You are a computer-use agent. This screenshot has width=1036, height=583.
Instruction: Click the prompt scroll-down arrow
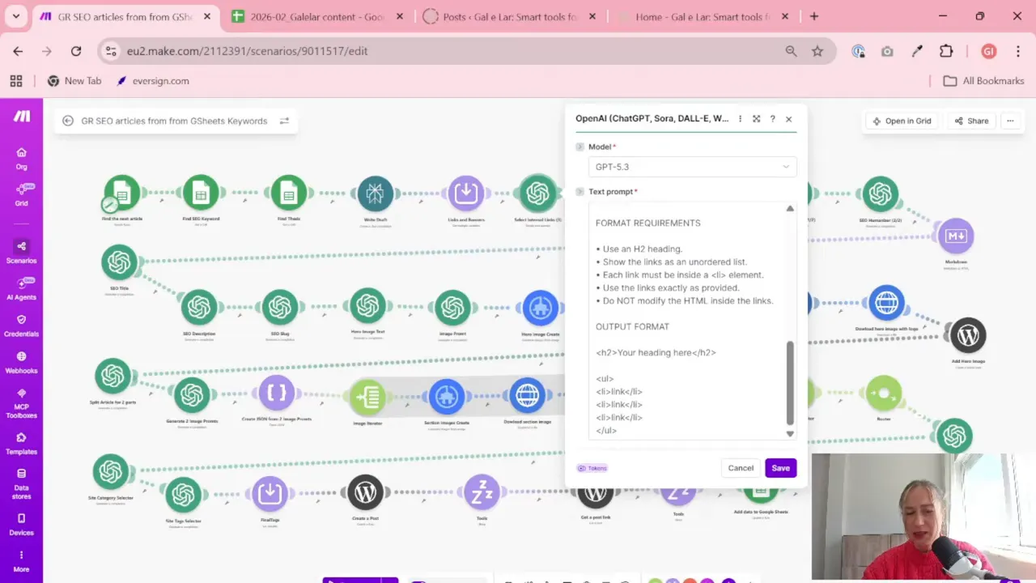(x=790, y=434)
